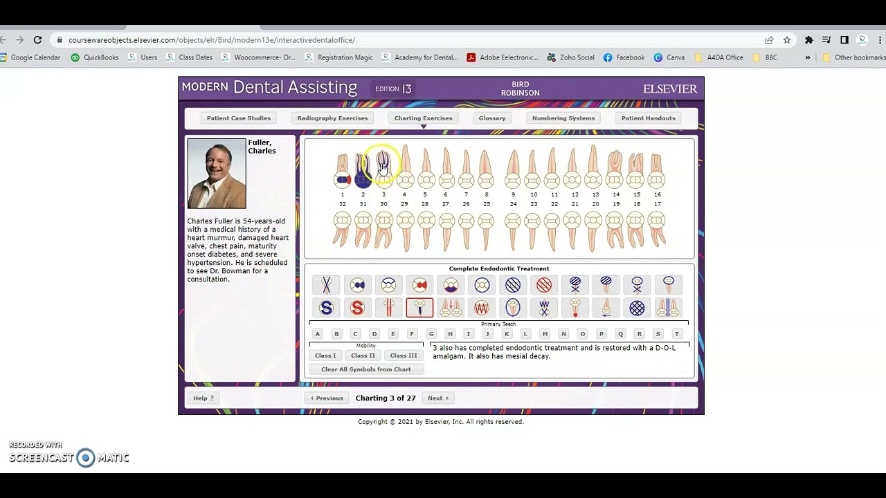Open the Glossary tab
Image resolution: width=886 pixels, height=498 pixels.
point(492,118)
